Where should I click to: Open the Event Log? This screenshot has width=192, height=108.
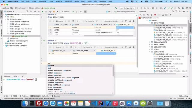tap(183, 96)
